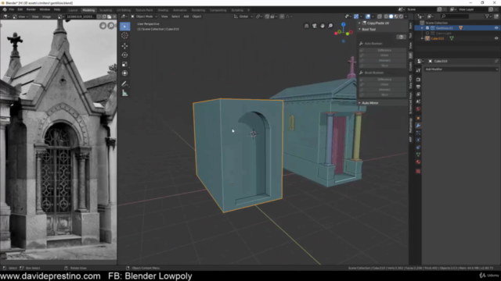Switch to the Sculpting workspace tab
The width and height of the screenshot is (501, 281).
(106, 10)
